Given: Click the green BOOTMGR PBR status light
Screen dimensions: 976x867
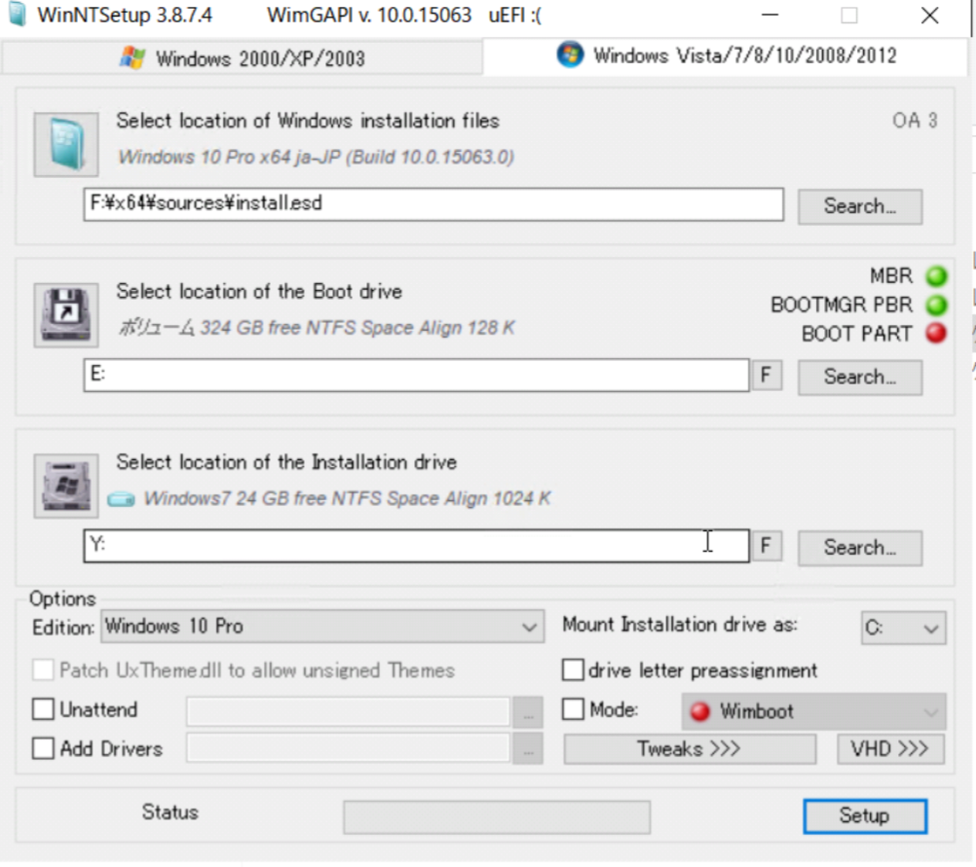Looking at the screenshot, I should point(936,305).
